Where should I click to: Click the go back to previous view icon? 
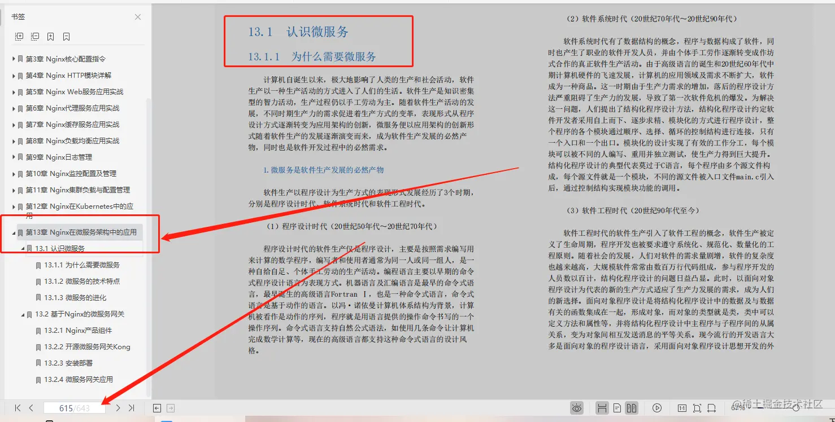click(158, 408)
